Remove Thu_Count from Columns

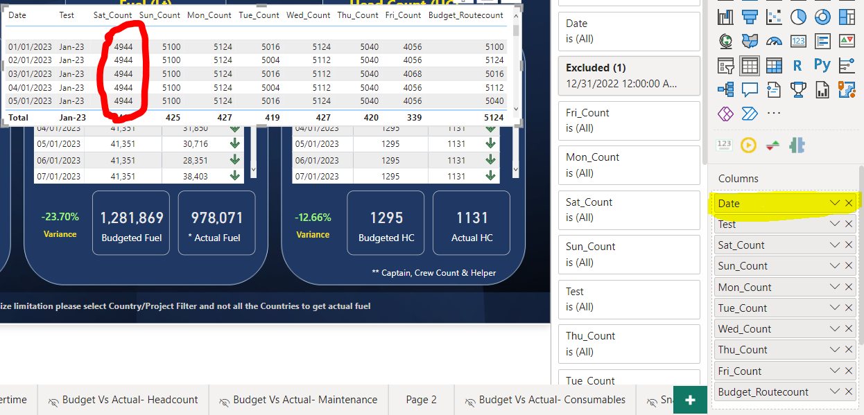(849, 350)
